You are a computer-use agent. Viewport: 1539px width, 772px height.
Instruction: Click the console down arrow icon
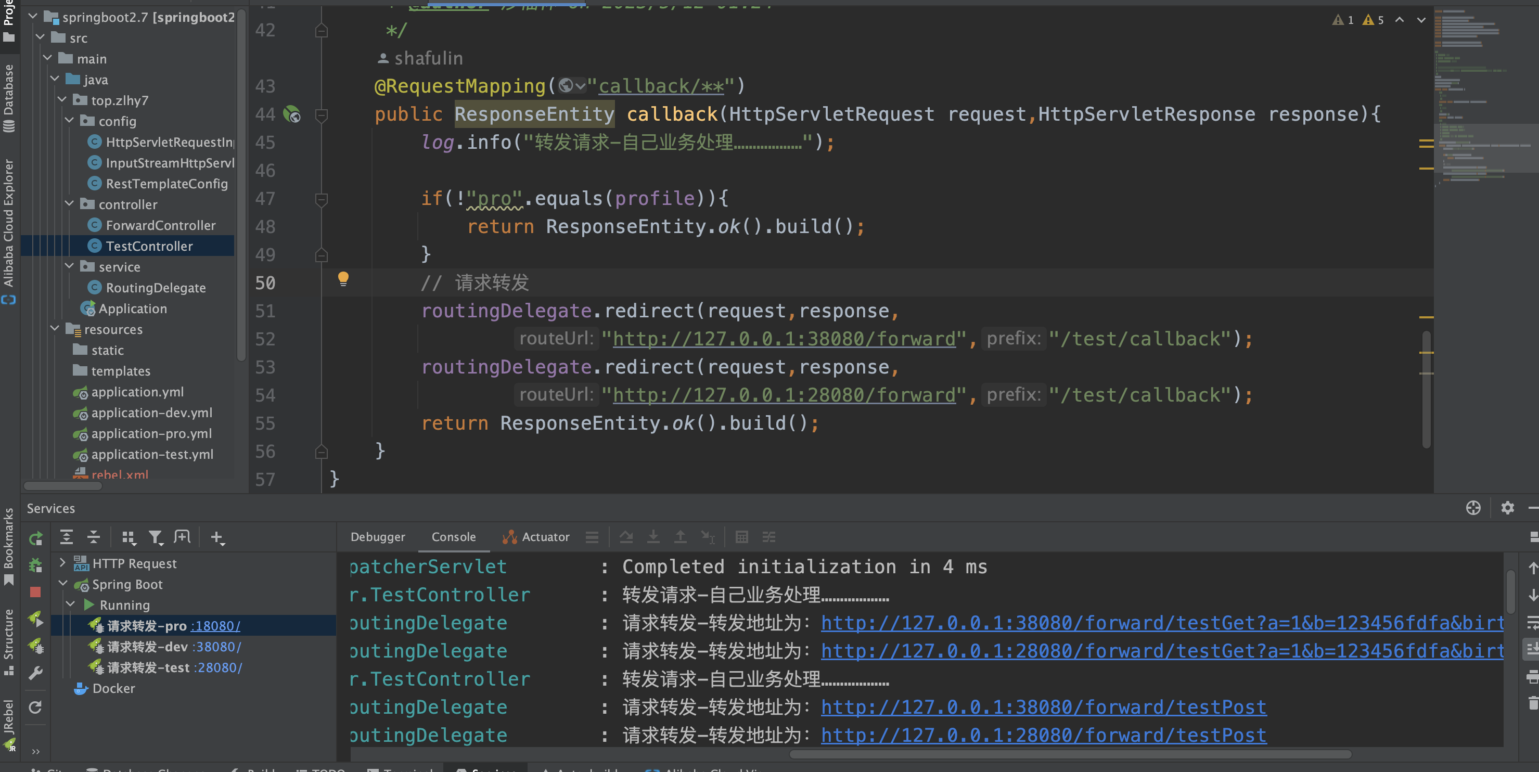(1532, 595)
